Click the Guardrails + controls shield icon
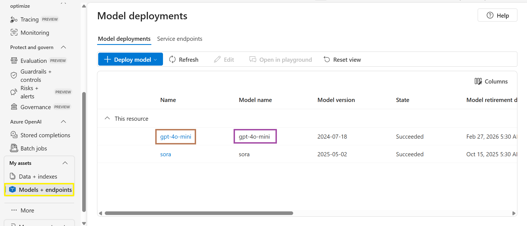 click(14, 76)
